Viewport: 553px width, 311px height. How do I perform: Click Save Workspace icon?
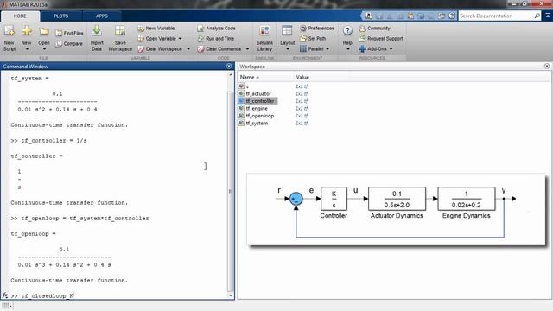pyautogui.click(x=120, y=31)
